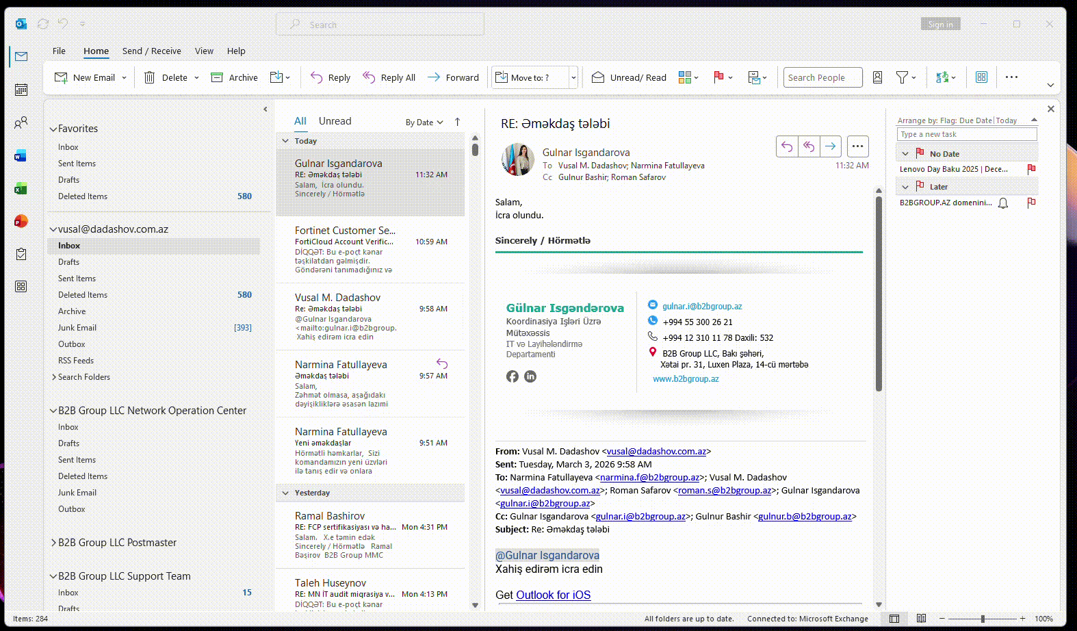Click the reminder bell on the B2BGROUP.AZ task
The height and width of the screenshot is (631, 1077).
coord(1003,203)
